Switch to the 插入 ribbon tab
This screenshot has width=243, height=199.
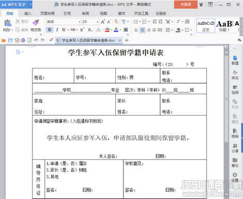point(28,13)
